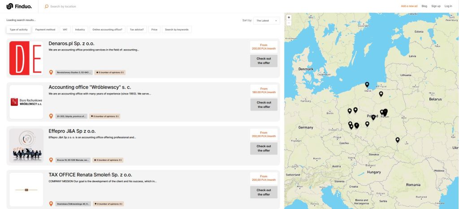Open the Denaros.pl Sp. z o.o. title
Image resolution: width=459 pixels, height=209 pixels.
coord(71,43)
